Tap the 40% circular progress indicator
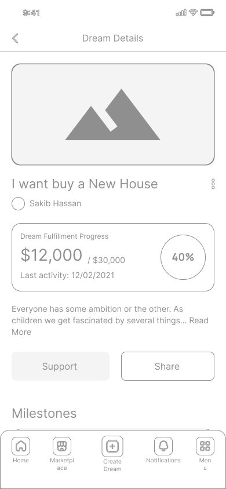 [x=183, y=257]
